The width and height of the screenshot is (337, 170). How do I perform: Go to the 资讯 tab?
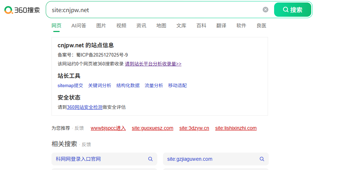coord(141,26)
